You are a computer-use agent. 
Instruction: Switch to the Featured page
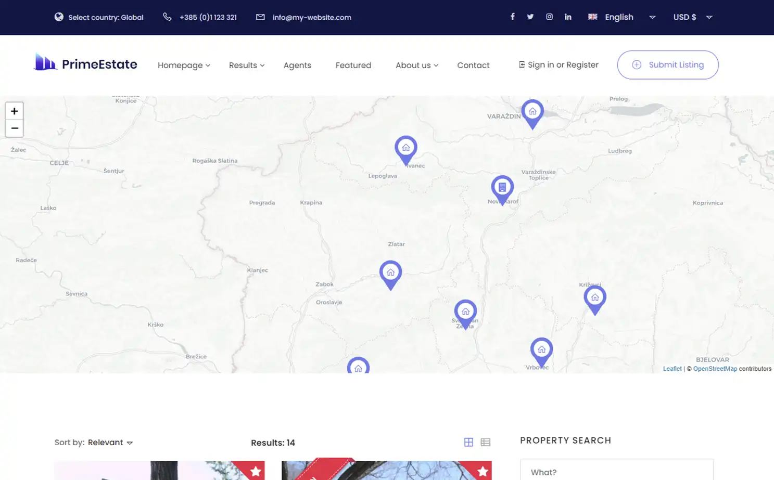point(353,65)
